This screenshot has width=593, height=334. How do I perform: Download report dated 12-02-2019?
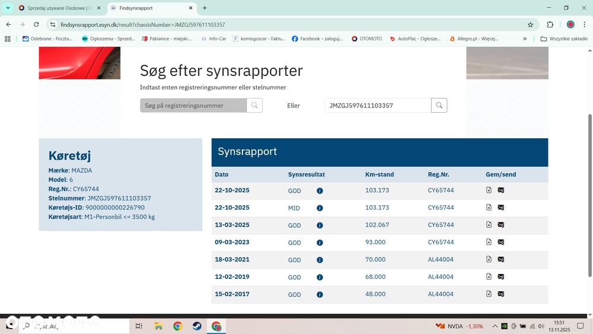tap(489, 276)
